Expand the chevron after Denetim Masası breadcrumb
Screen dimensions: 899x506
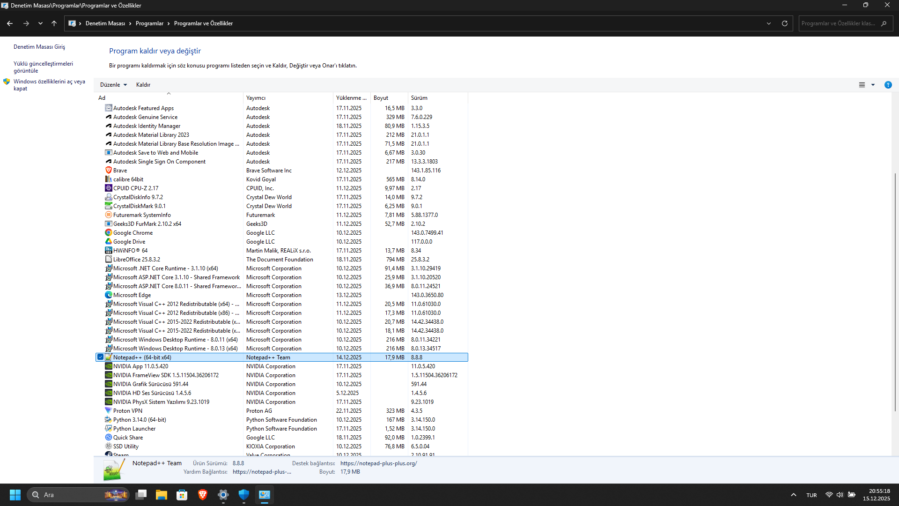click(131, 23)
